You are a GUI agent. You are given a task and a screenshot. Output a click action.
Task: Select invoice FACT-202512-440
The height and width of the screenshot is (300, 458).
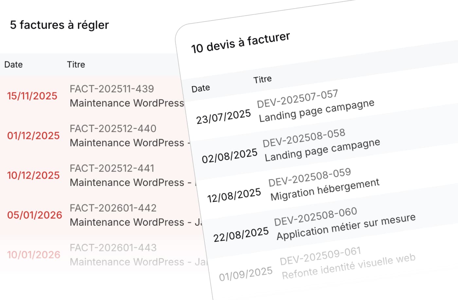(113, 129)
